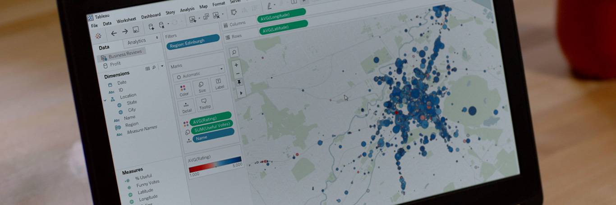Open the Marks type Automatic dropdown
Screen dimensions: 616x205
pos(198,73)
